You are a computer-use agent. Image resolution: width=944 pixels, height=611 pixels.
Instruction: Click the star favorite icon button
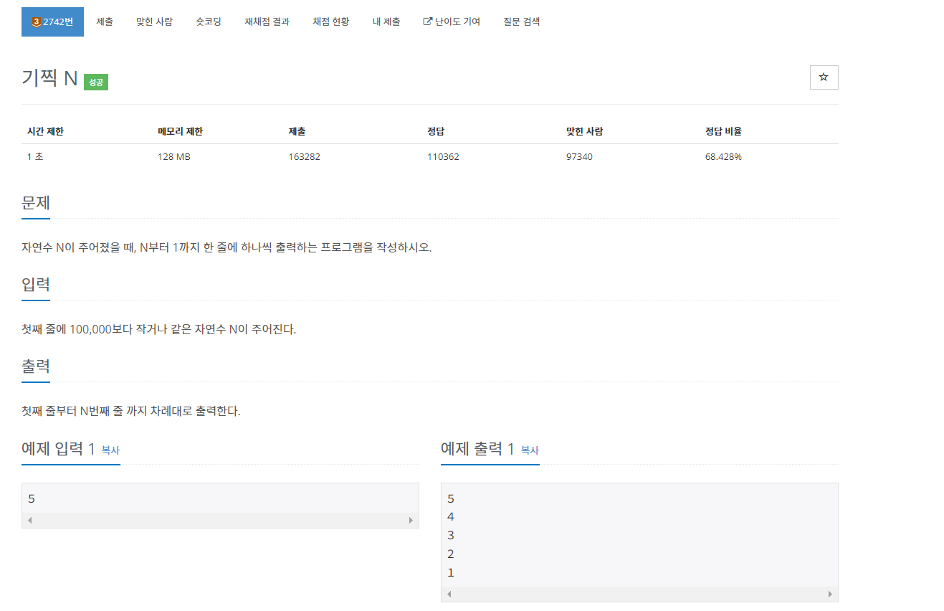click(824, 77)
